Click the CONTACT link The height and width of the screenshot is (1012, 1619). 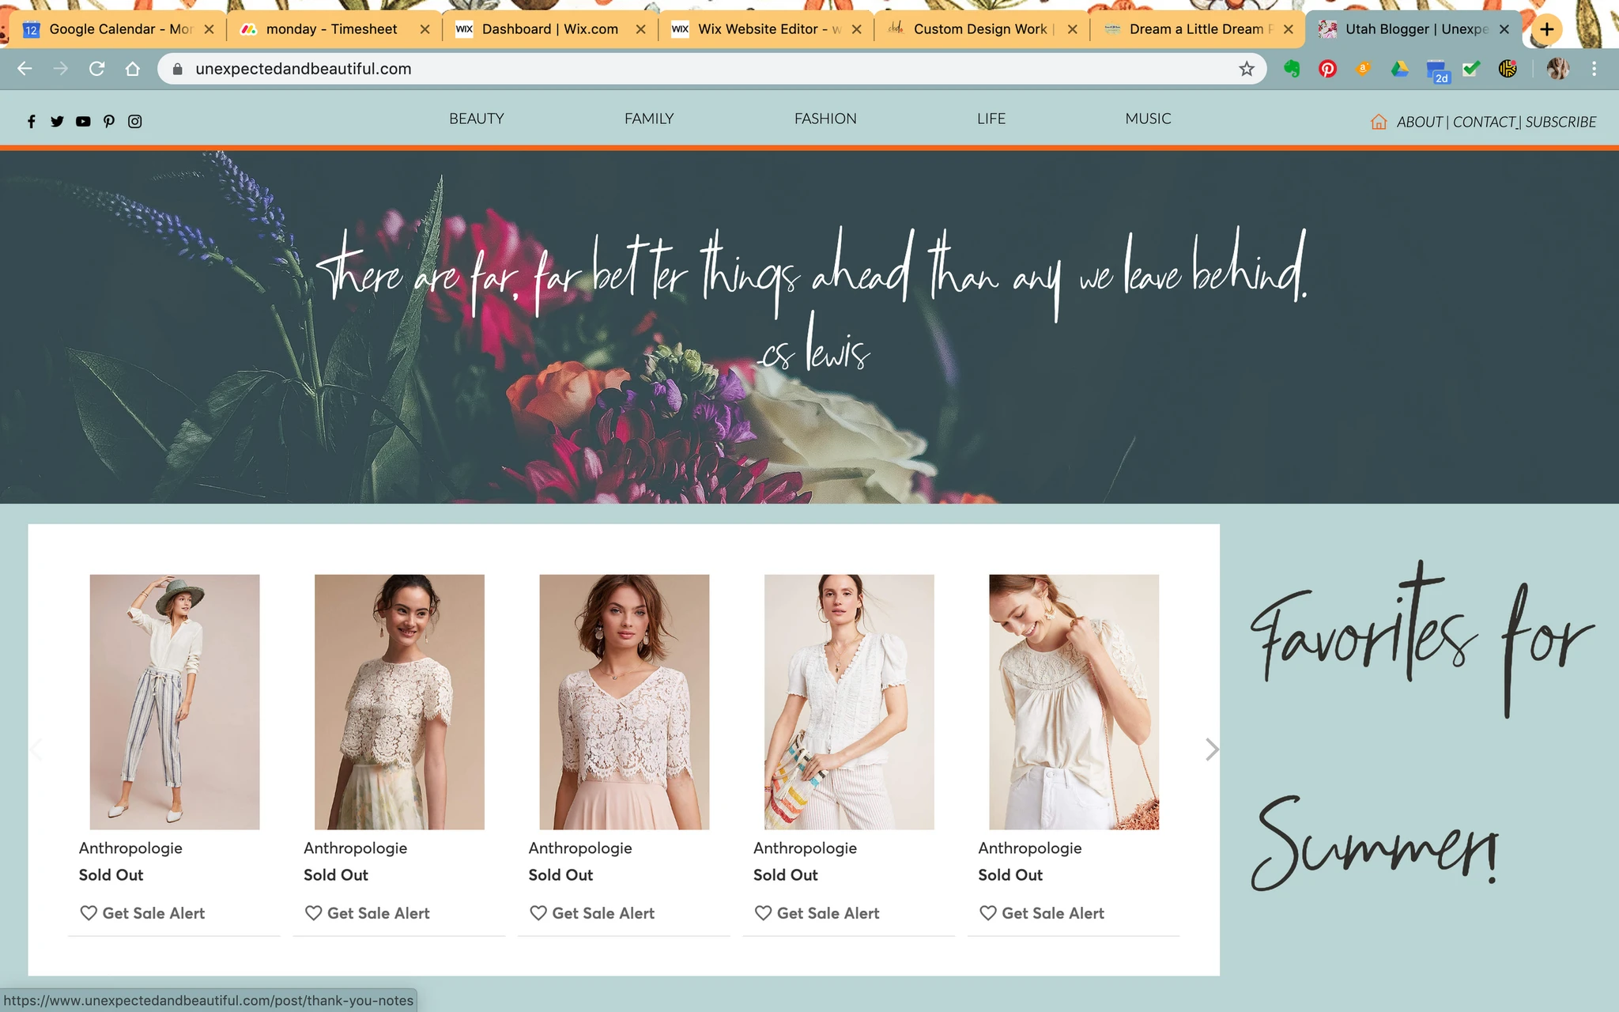point(1484,122)
